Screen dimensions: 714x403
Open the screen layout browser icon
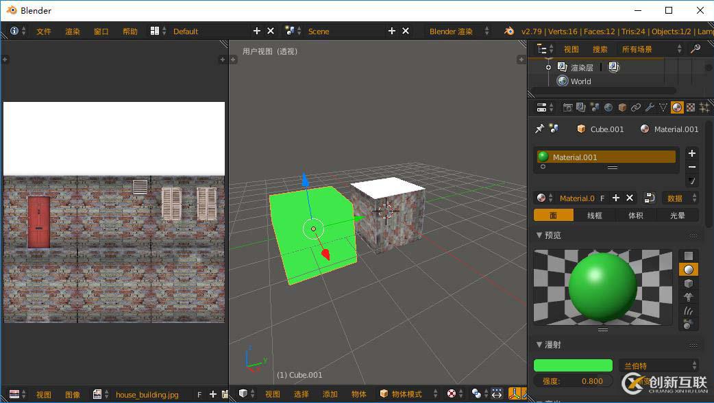[158, 31]
